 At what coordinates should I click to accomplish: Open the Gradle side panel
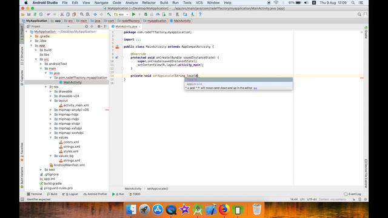[366, 32]
